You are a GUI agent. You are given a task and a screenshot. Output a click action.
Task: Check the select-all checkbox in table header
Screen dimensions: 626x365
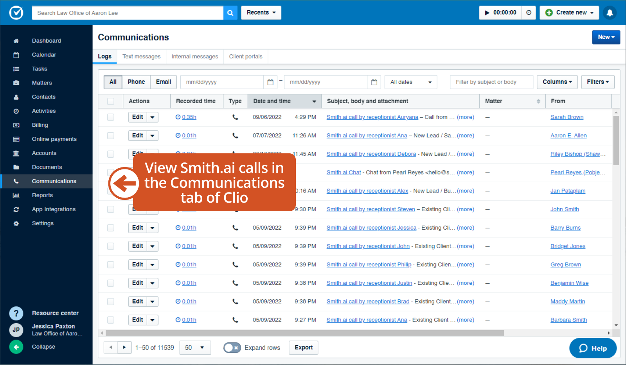[x=110, y=101]
